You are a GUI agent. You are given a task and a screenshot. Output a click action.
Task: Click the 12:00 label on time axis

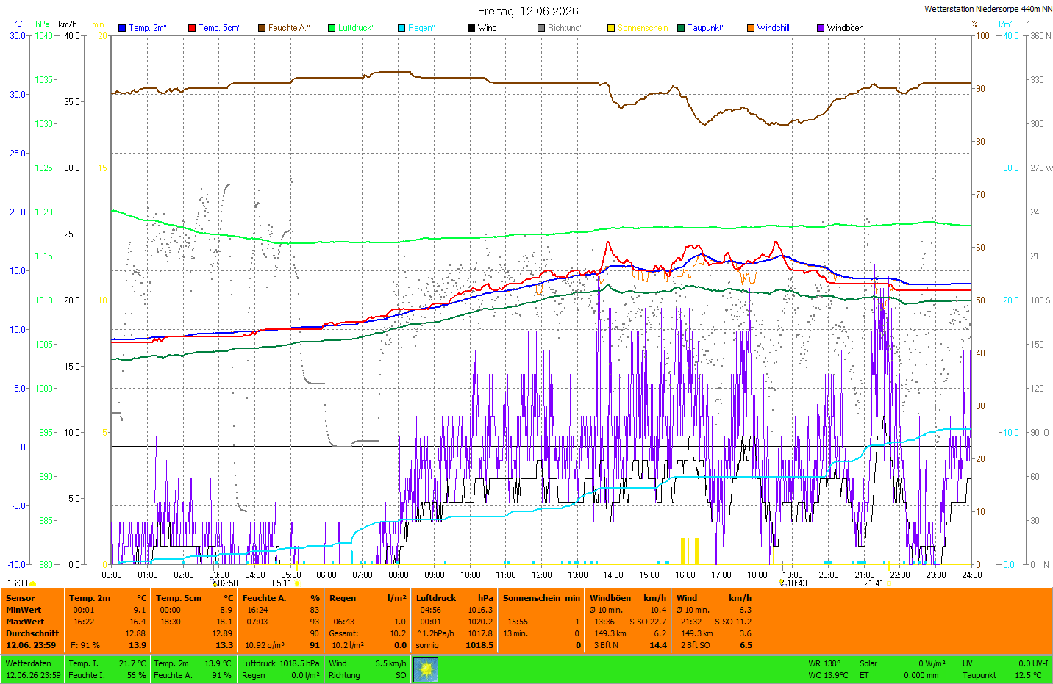pyautogui.click(x=542, y=575)
